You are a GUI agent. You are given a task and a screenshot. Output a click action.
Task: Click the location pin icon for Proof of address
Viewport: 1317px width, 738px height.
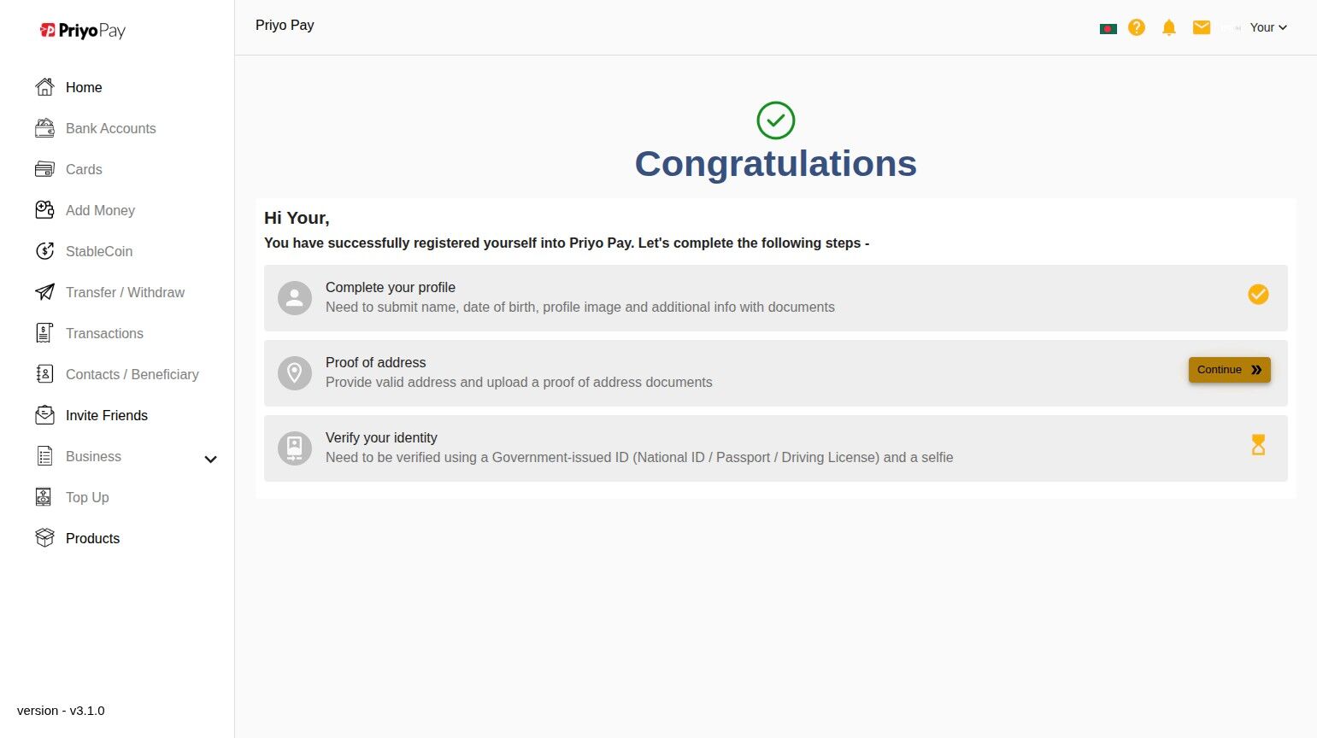click(295, 373)
